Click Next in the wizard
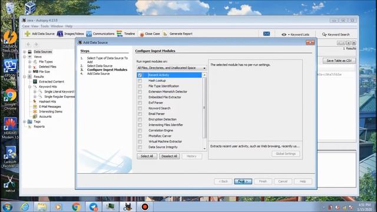 pos(243,181)
